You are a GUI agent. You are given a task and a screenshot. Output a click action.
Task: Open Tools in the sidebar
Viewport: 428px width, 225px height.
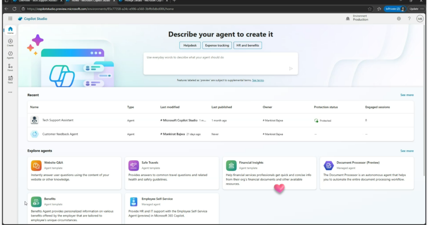[x=10, y=80]
